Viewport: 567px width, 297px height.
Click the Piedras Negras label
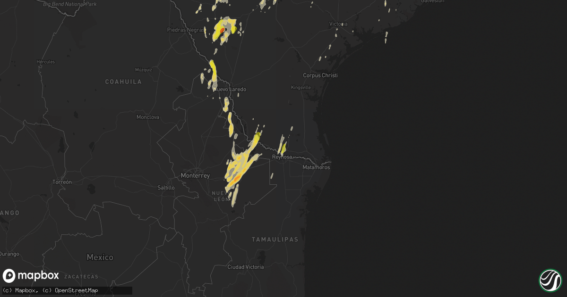tap(185, 30)
